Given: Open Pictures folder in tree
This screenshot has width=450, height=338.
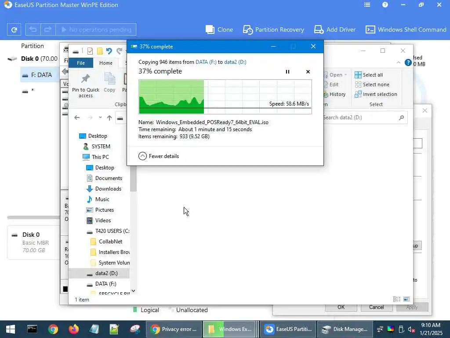Looking at the screenshot, I should 100,210.
